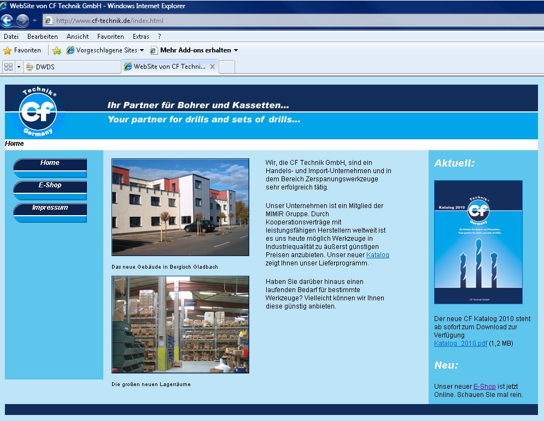Switch to the DWDS tab
Viewport: 544px width, 421px height.
click(x=72, y=67)
